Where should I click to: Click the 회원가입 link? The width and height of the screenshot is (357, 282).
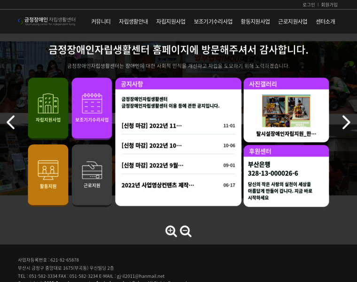tap(329, 5)
